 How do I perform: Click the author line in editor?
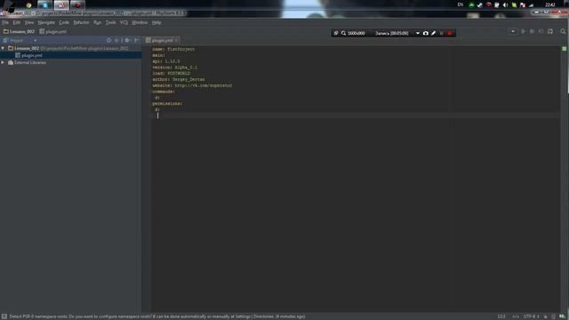coord(179,79)
